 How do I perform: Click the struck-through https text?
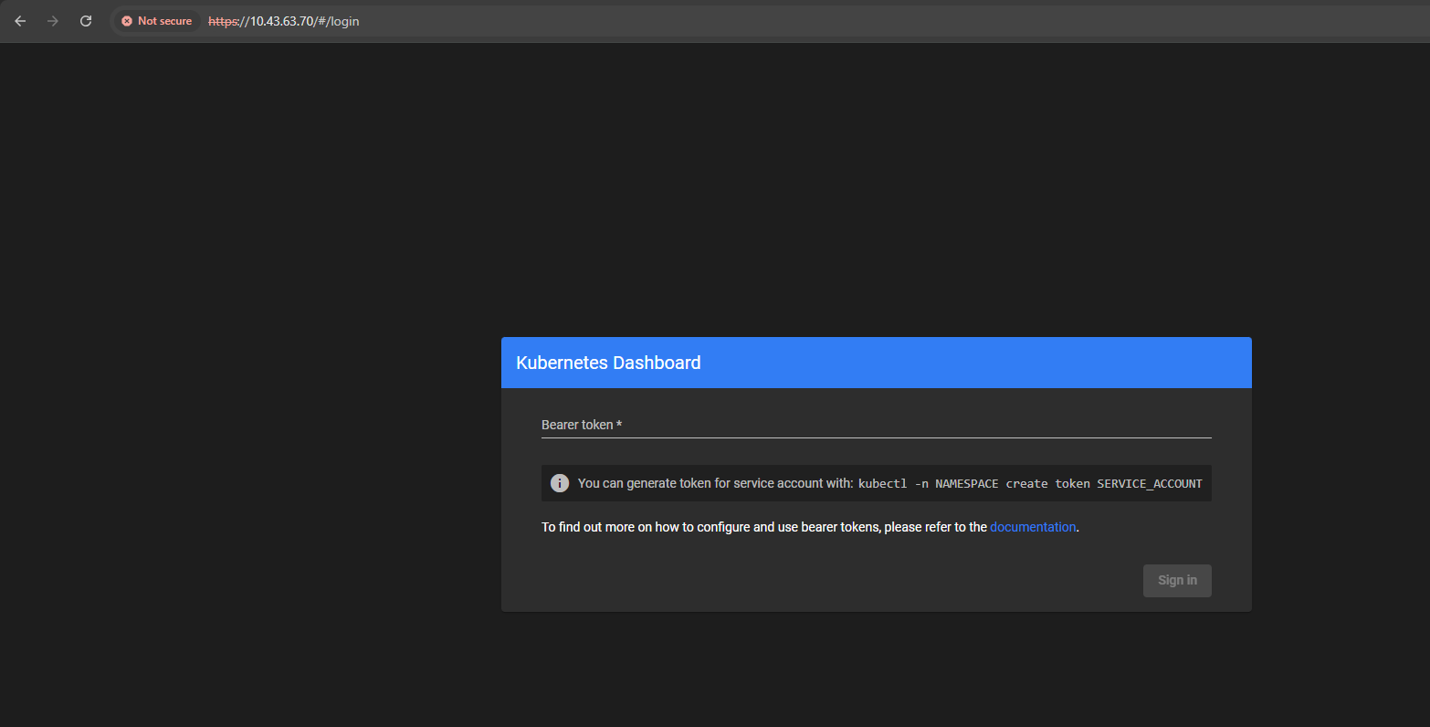click(222, 21)
